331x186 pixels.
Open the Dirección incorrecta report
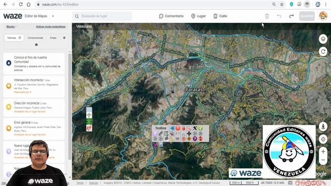(x=34, y=107)
